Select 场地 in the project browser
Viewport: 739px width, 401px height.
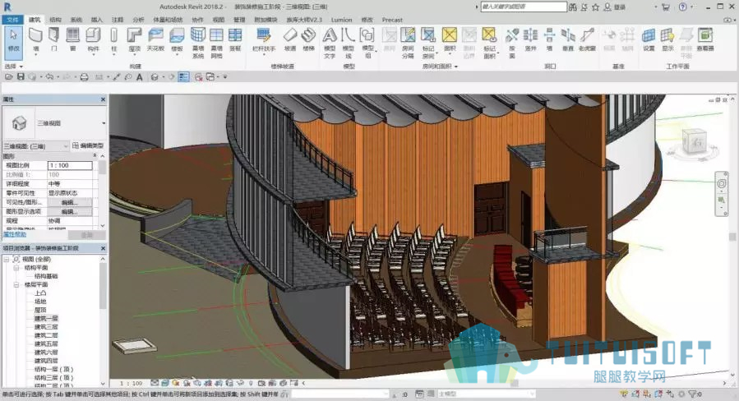point(40,302)
